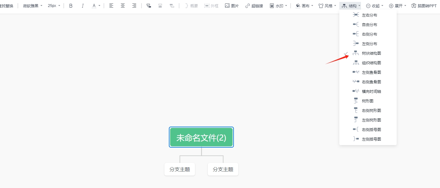Open the 结构 structure menu

pos(350,5)
